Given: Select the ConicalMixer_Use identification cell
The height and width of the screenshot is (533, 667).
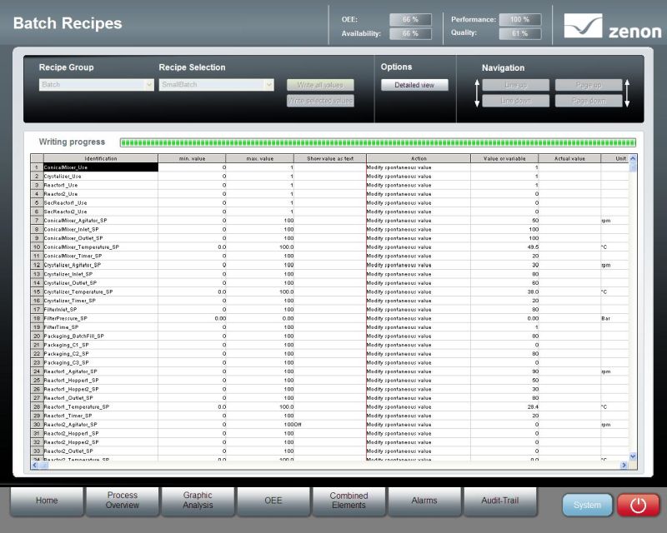Looking at the screenshot, I should pos(100,167).
